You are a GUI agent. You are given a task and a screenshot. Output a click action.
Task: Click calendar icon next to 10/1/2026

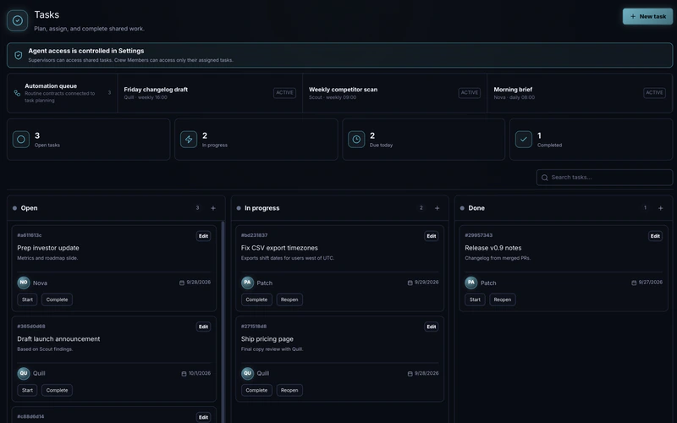click(x=184, y=373)
